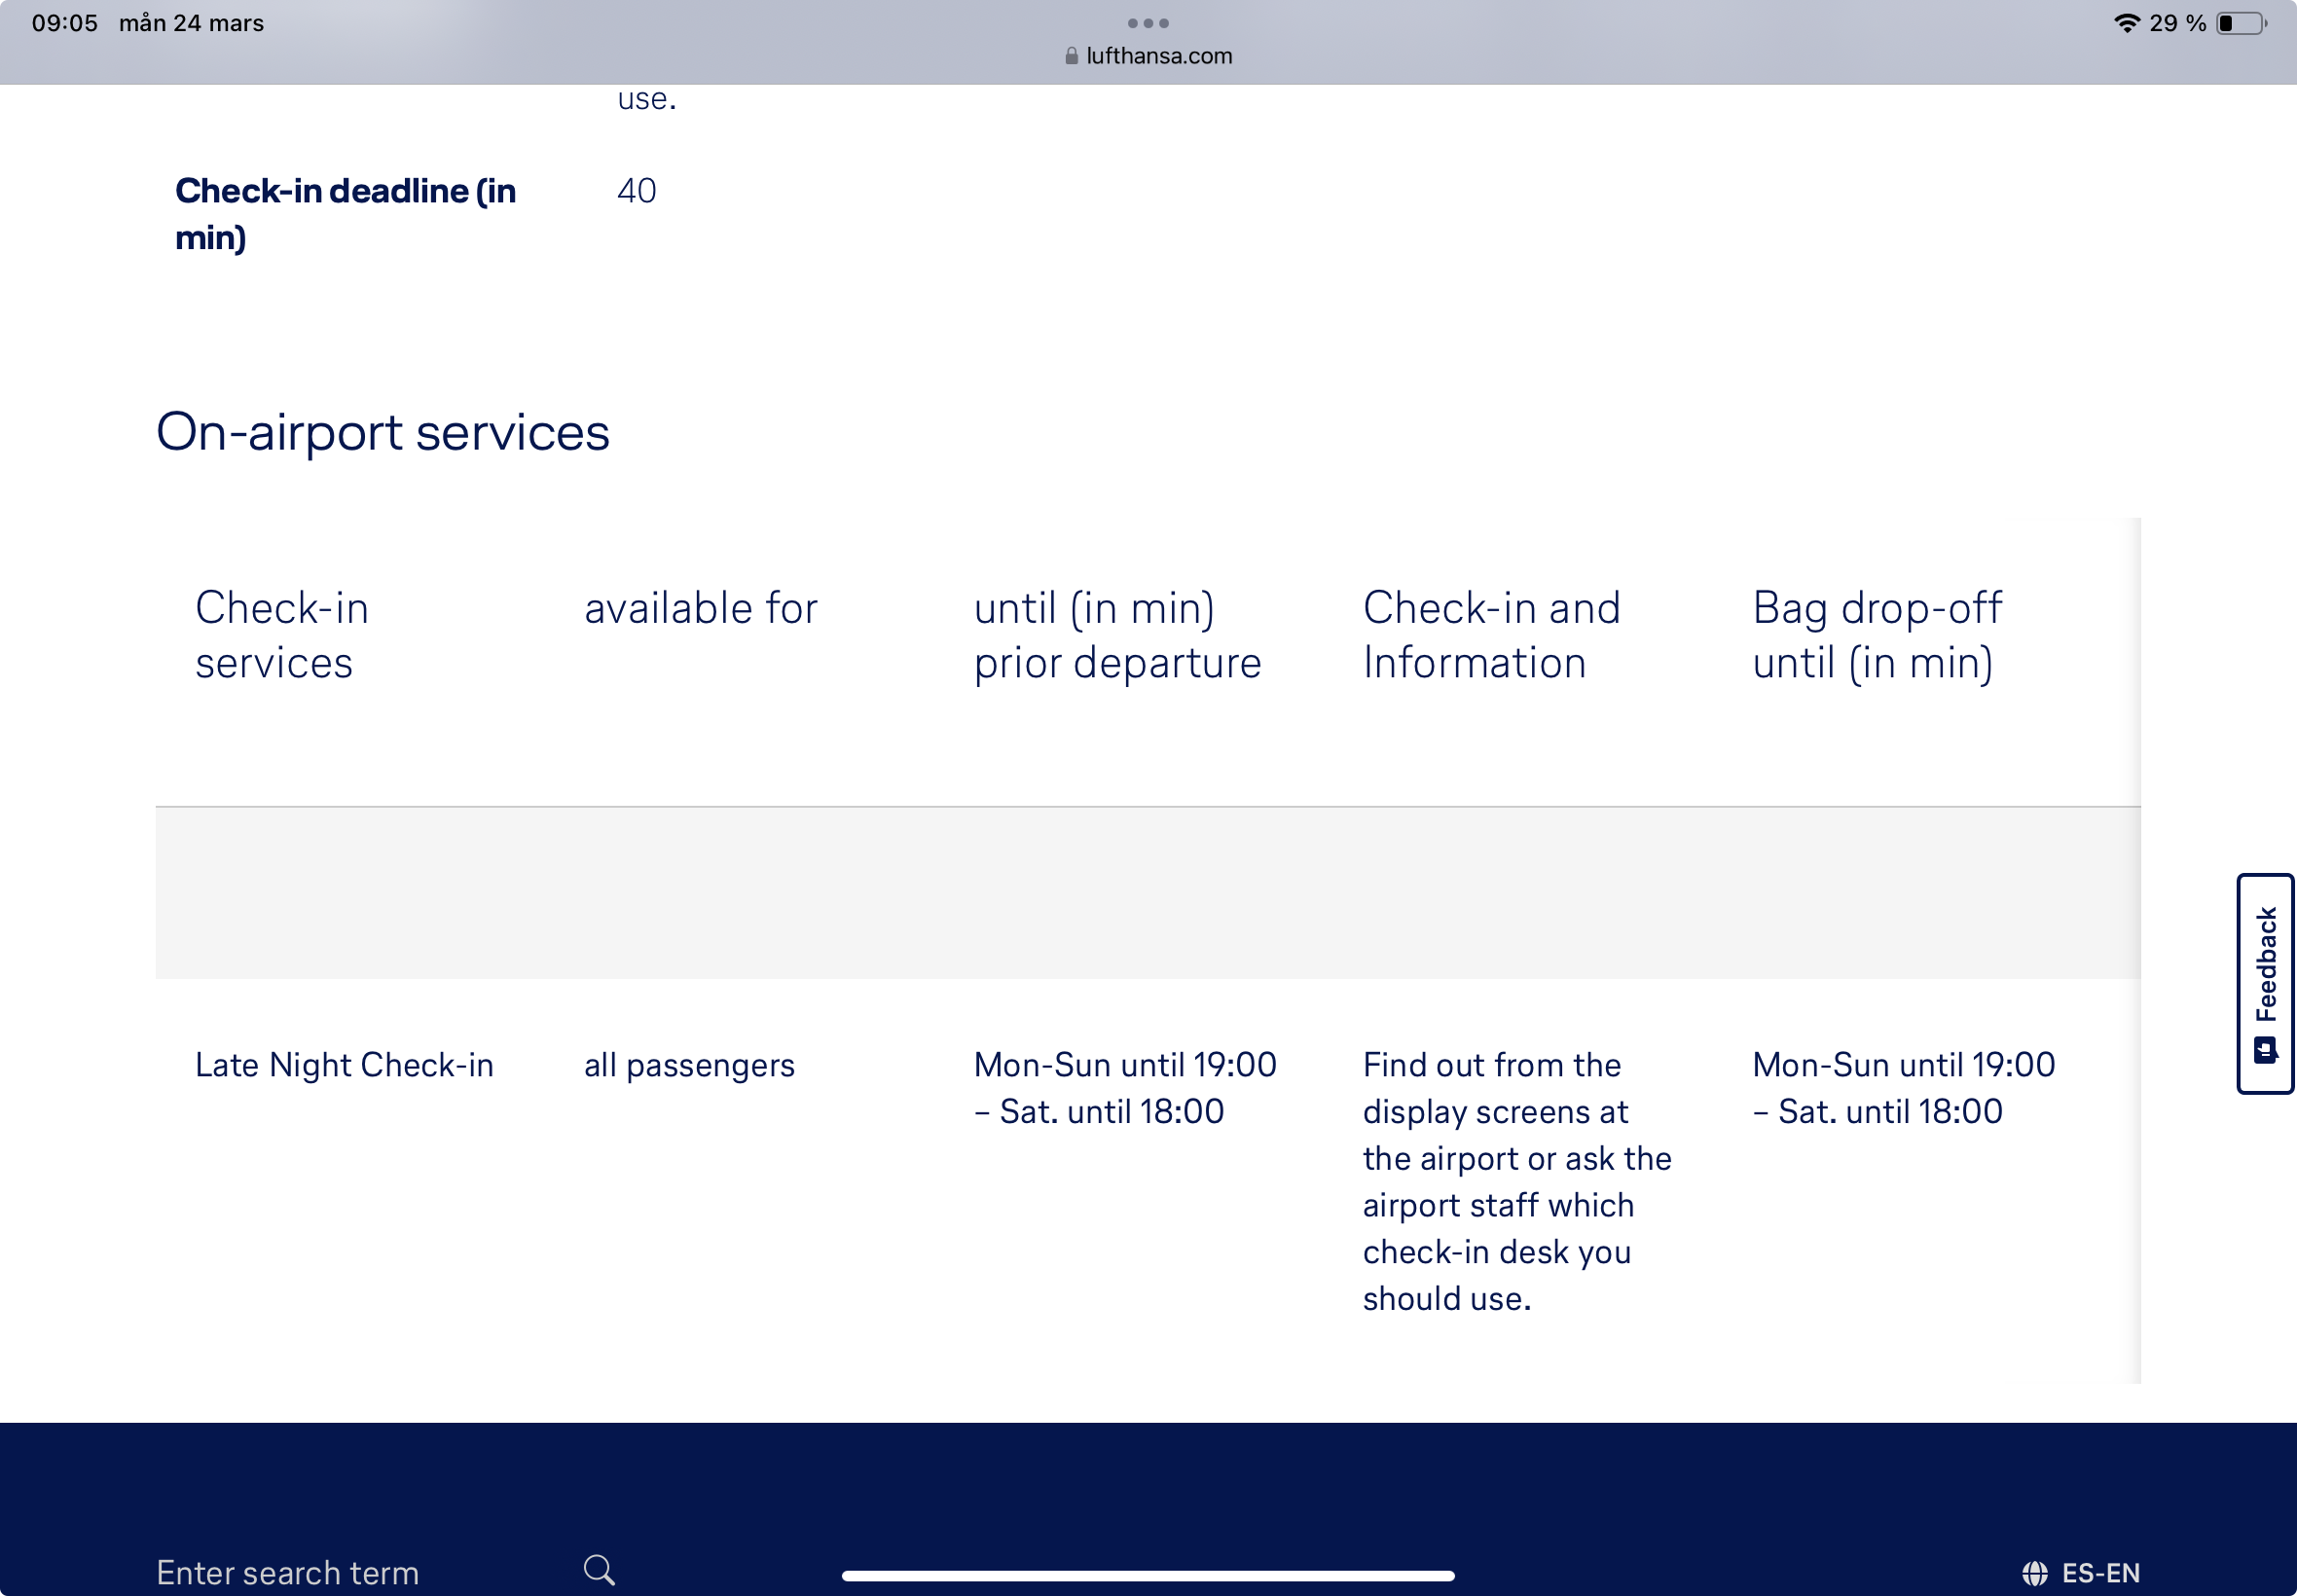The height and width of the screenshot is (1596, 2297).
Task: Tap the home indicator bar
Action: coord(1148,1576)
